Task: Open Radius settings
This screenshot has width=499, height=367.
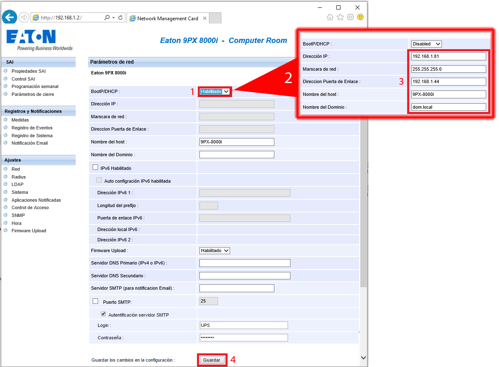Action: [19, 177]
